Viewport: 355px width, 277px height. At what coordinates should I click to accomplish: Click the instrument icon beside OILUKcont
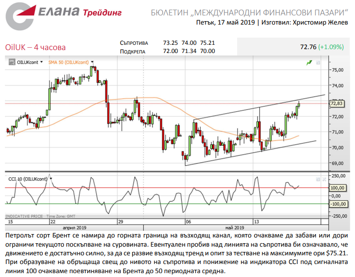click(x=12, y=62)
